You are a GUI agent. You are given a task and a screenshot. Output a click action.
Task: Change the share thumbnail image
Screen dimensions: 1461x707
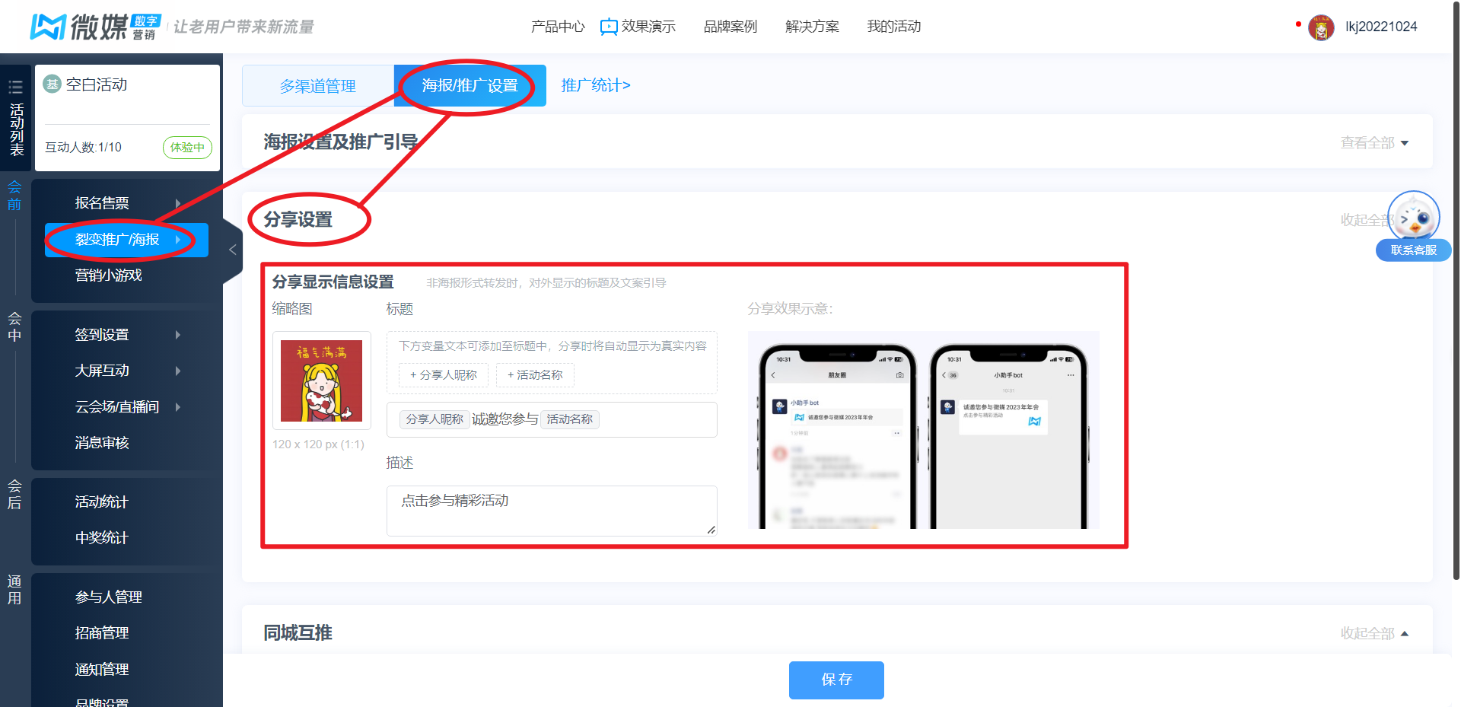(322, 381)
